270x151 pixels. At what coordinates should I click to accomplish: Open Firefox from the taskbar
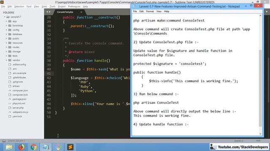coord(22,147)
